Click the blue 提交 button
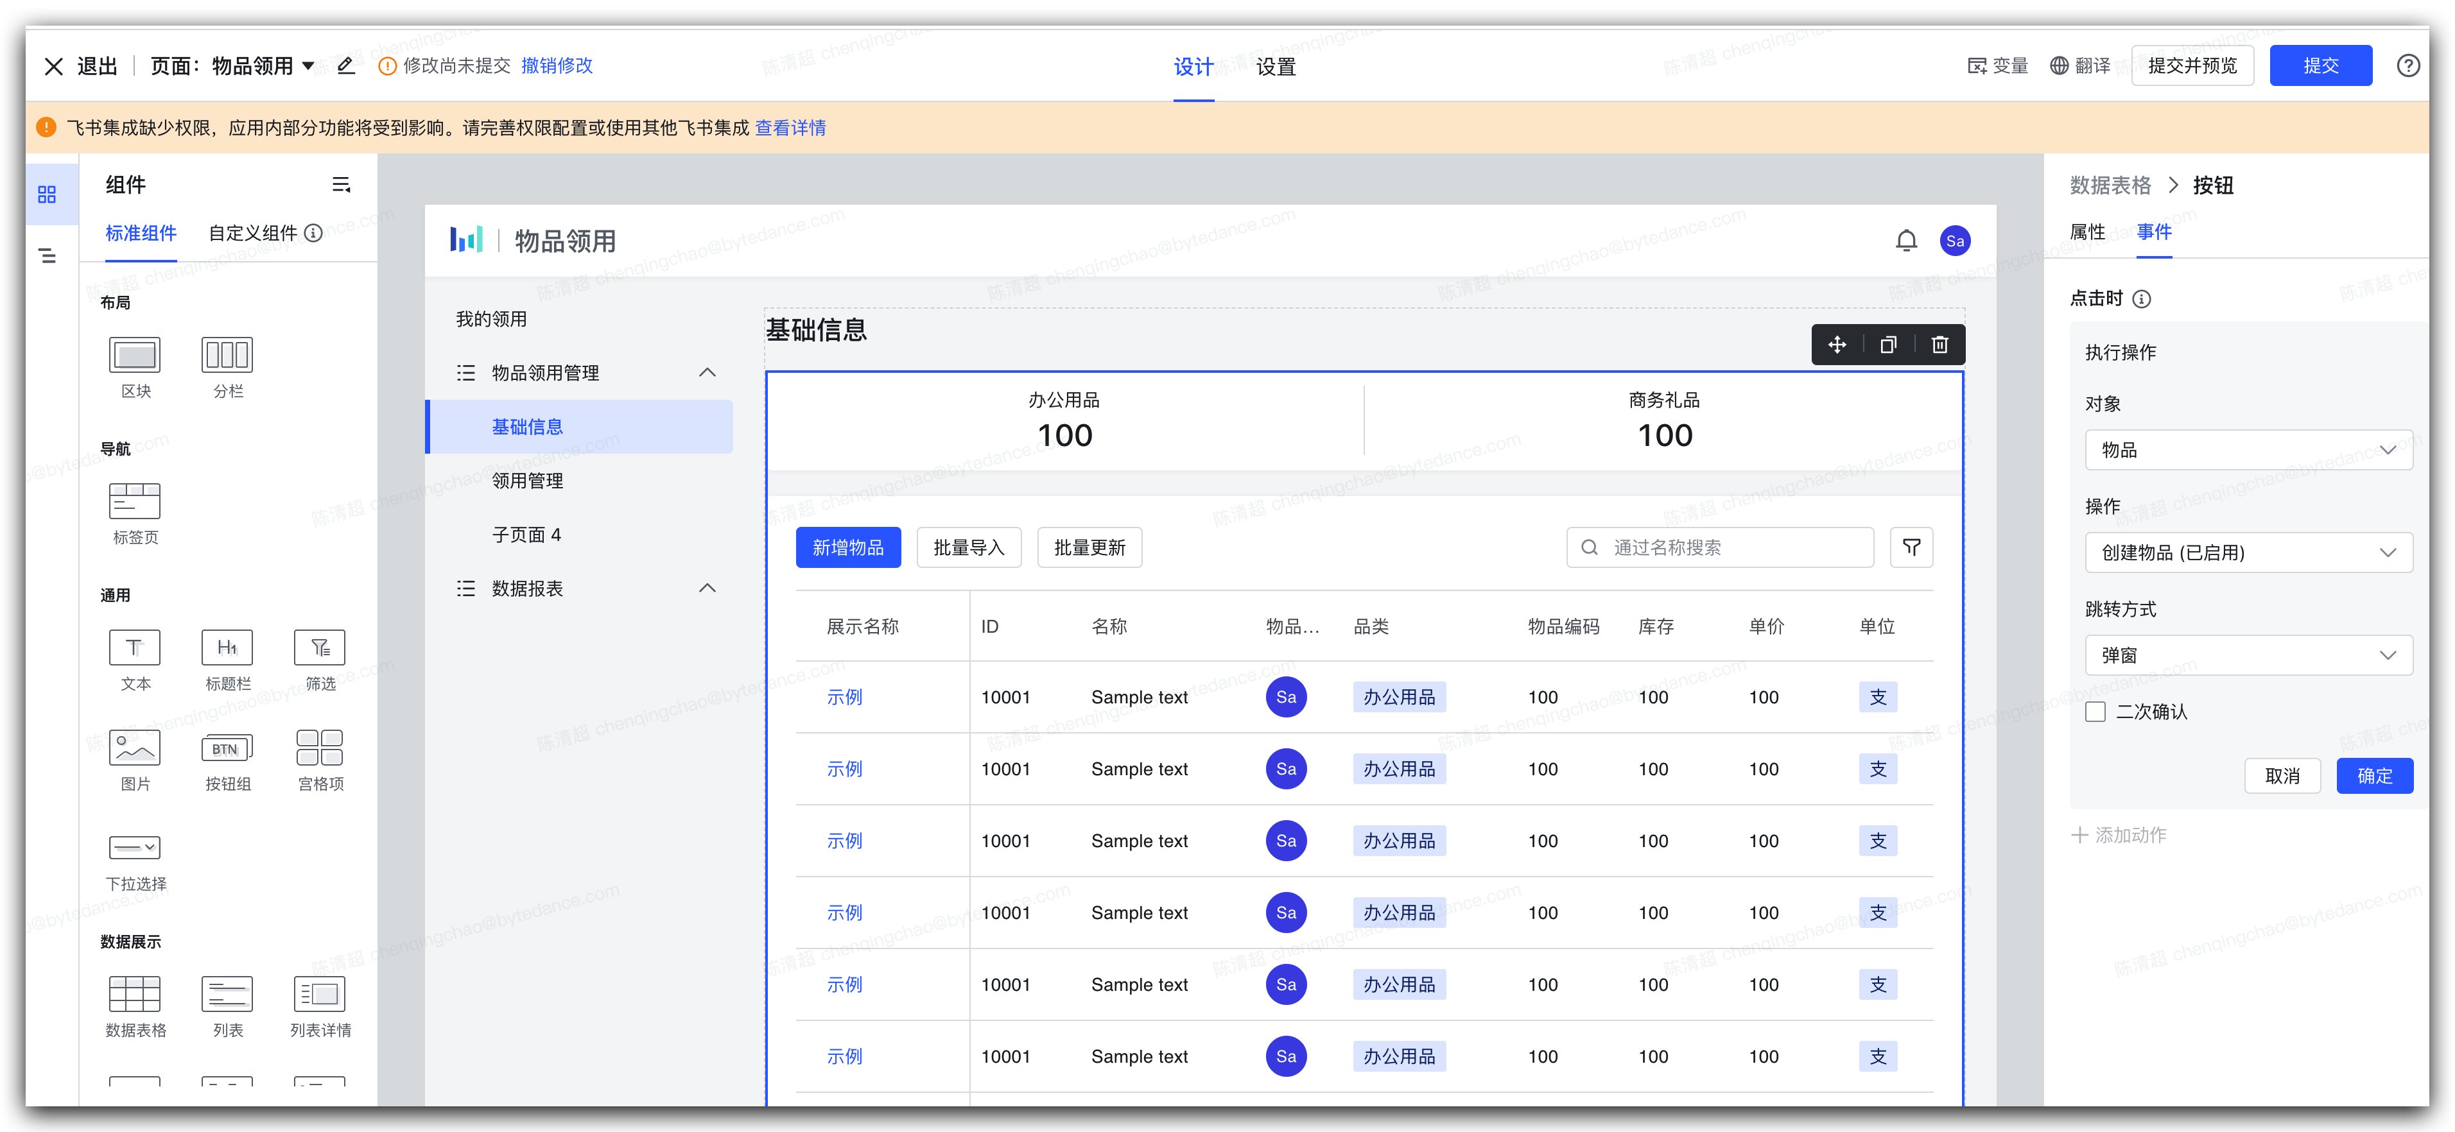Screen dimensions: 2455x1132 click(x=2321, y=65)
